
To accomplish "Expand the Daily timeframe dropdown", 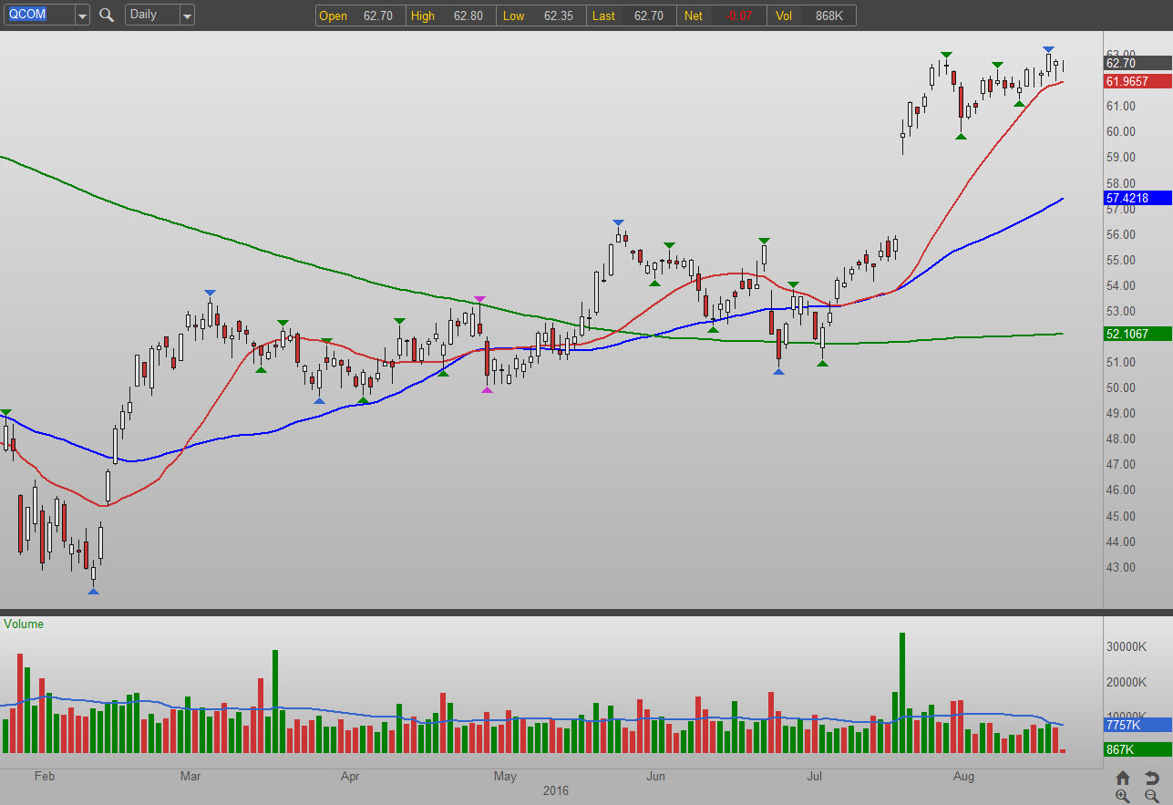I will click(186, 15).
